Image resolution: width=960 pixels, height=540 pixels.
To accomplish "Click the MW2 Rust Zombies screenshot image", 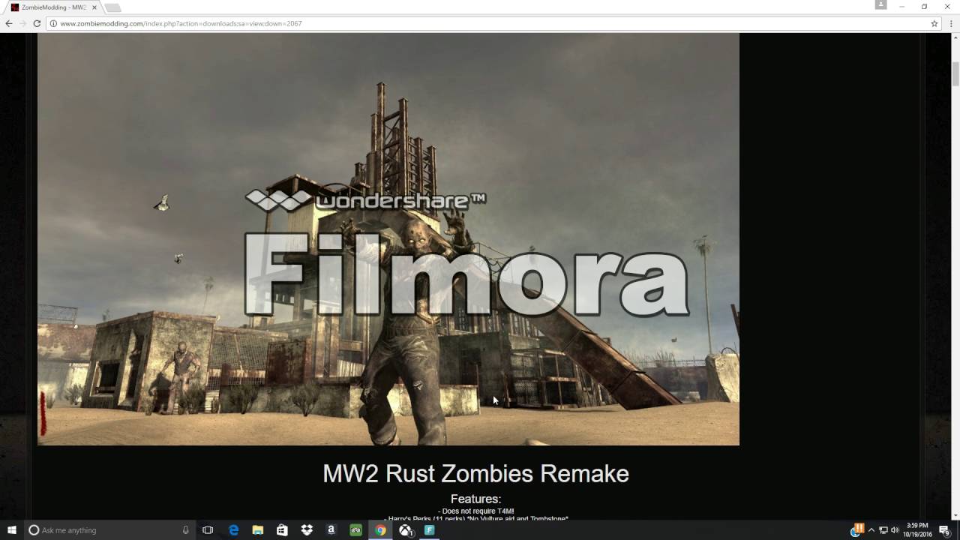I will coord(388,238).
